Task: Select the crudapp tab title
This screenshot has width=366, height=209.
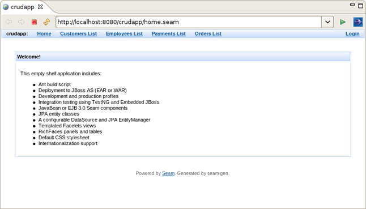Action: click(x=23, y=7)
